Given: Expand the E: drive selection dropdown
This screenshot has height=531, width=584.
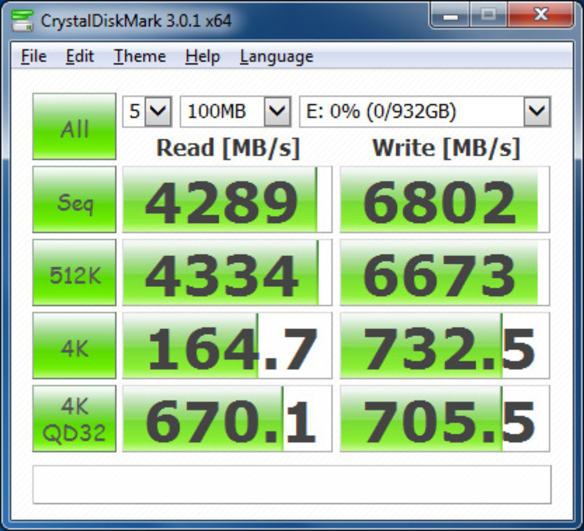Looking at the screenshot, I should 537,111.
